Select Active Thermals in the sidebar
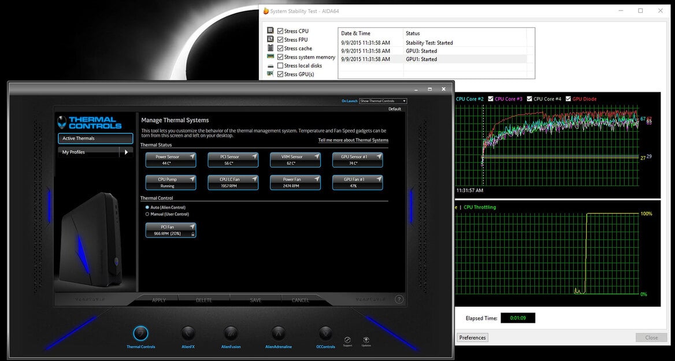675x361 pixels. click(95, 138)
